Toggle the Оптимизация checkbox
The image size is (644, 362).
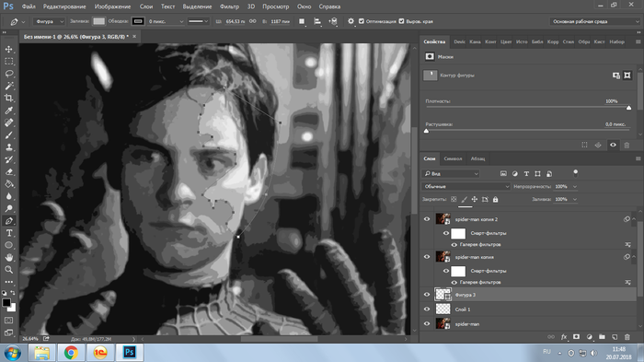click(x=362, y=21)
